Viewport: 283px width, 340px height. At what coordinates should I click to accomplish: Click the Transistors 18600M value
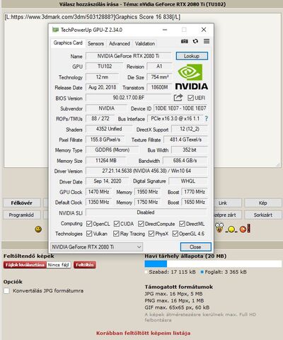[x=160, y=87]
